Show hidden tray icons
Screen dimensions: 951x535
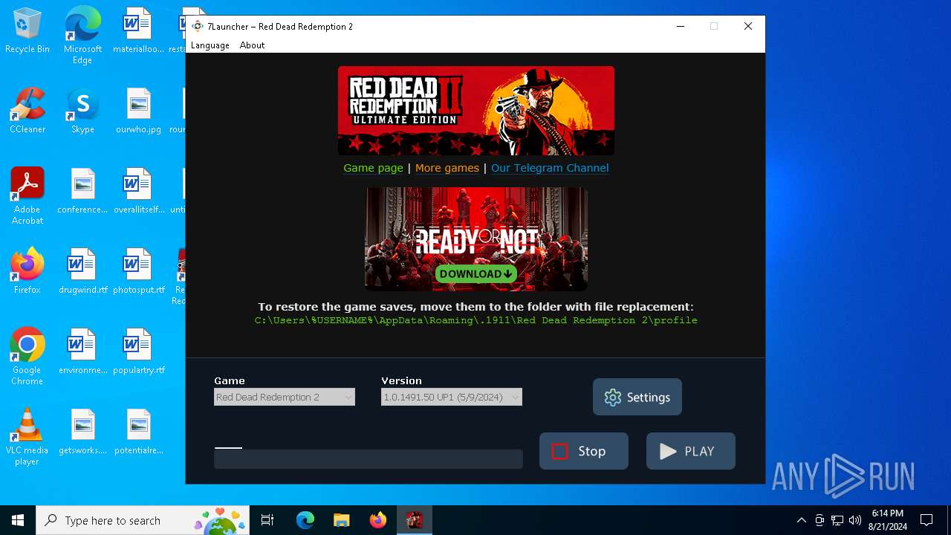pyautogui.click(x=801, y=520)
